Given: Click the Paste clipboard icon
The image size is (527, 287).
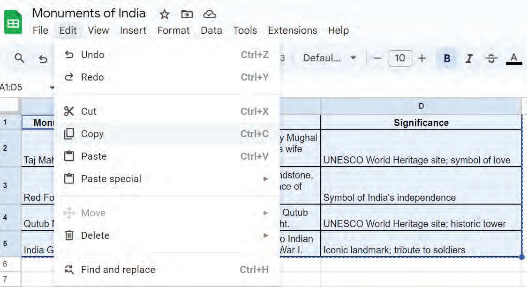Looking at the screenshot, I should tap(69, 156).
